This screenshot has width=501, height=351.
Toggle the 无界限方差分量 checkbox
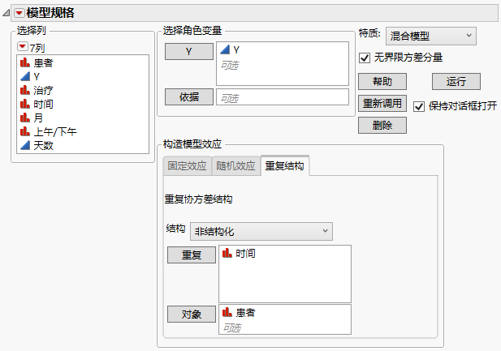[x=365, y=58]
